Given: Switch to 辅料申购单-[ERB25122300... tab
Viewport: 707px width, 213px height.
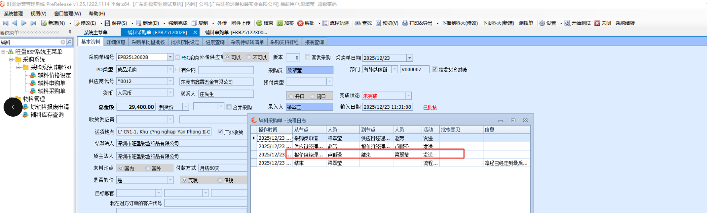Looking at the screenshot, I should tap(236, 32).
